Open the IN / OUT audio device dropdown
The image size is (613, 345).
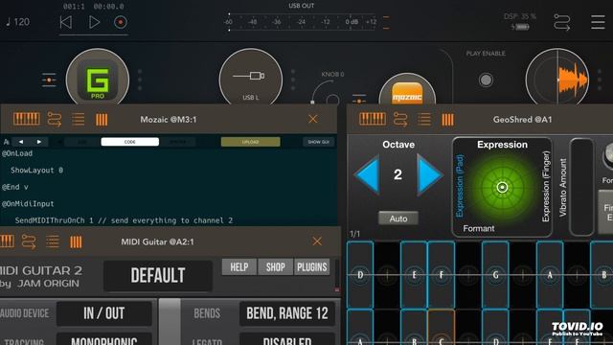point(104,313)
